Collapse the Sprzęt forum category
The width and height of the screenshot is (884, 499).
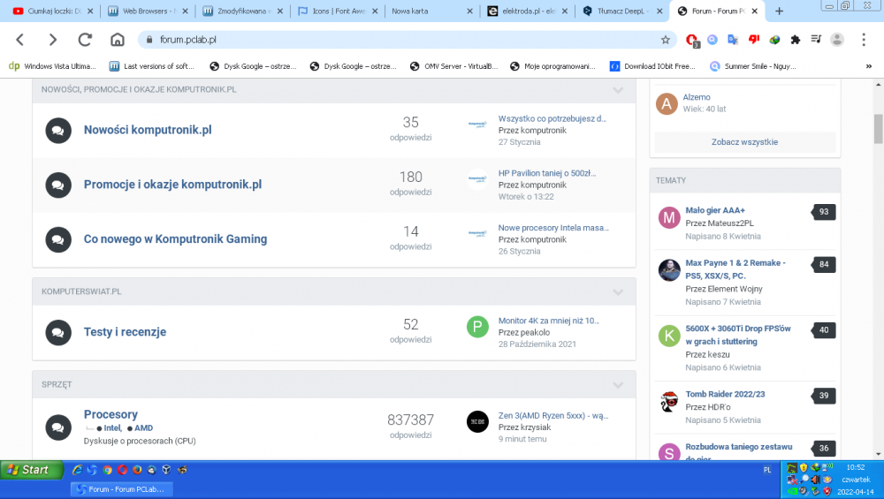pyautogui.click(x=618, y=385)
